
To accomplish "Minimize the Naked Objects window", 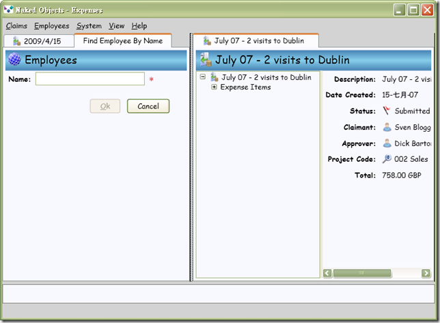I will [399, 10].
